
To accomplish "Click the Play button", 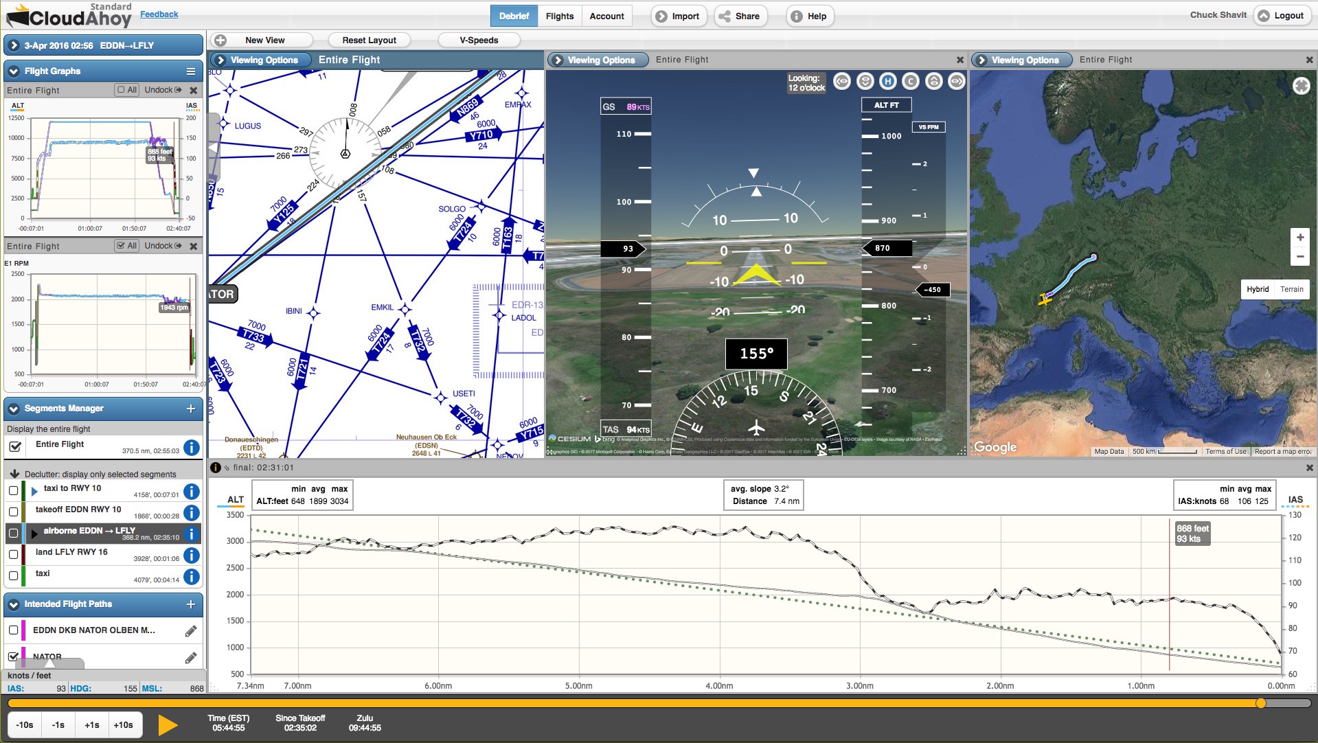I will [x=168, y=725].
